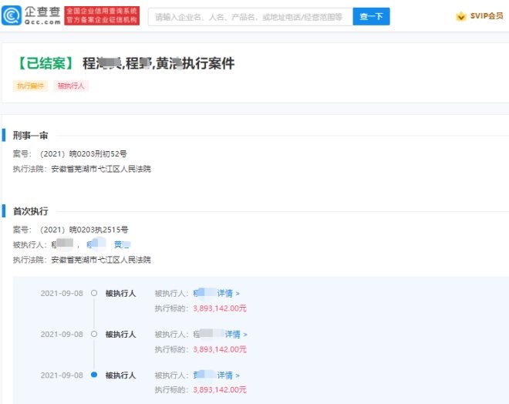Screen dimensions: 509x404
Task: Click the red 全国企业信用查询系统 badge
Action: [102, 16]
